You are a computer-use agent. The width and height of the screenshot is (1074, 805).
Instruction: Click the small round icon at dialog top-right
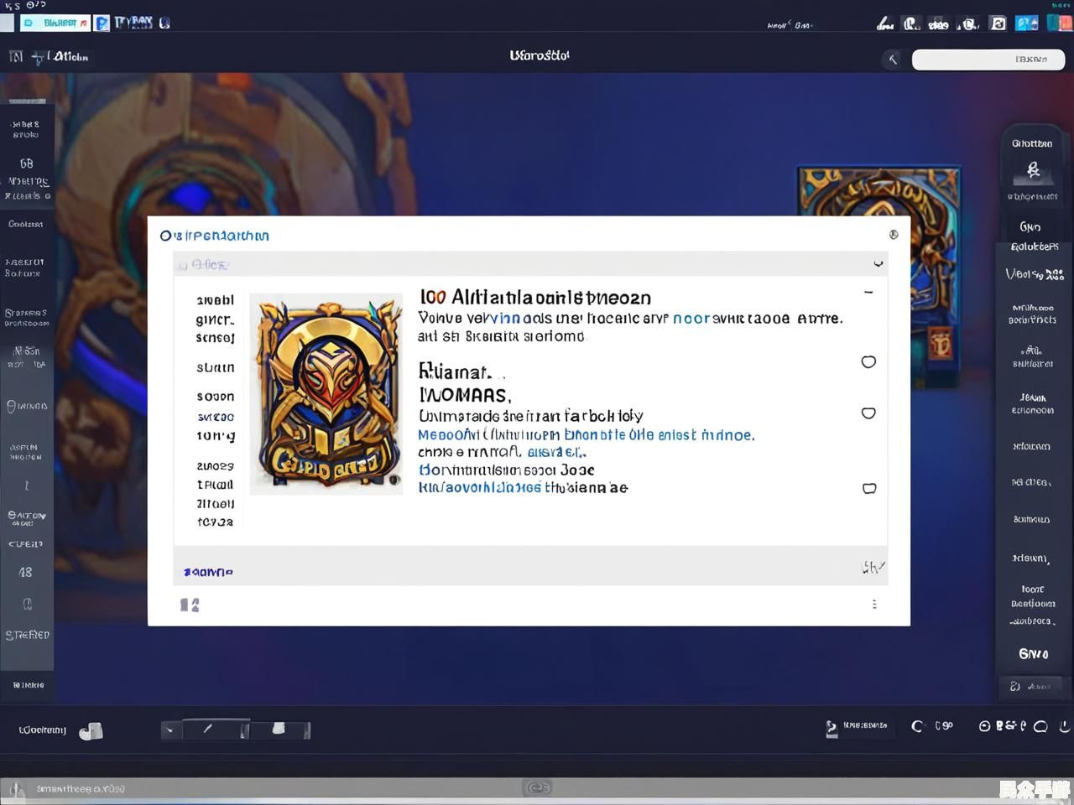tap(894, 235)
